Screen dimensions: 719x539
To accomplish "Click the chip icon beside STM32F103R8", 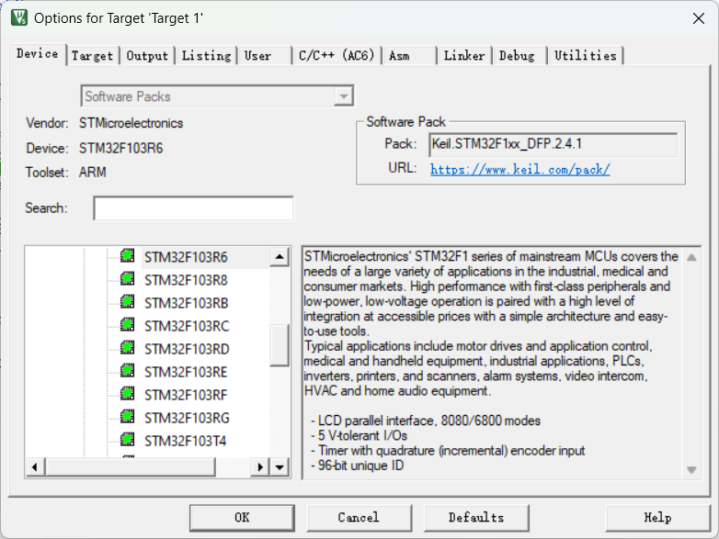I will [x=127, y=279].
